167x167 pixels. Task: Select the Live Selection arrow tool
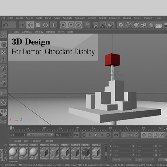tap(23, 25)
